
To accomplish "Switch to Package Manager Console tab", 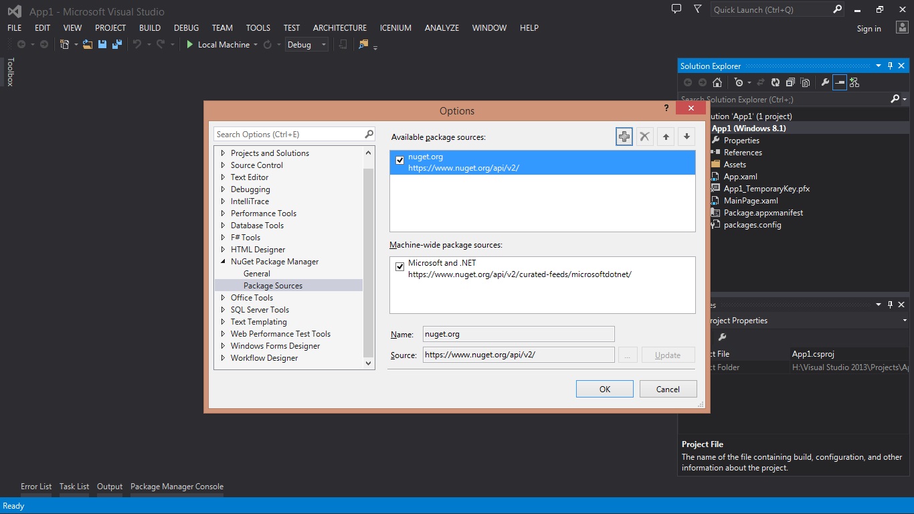I will (177, 487).
